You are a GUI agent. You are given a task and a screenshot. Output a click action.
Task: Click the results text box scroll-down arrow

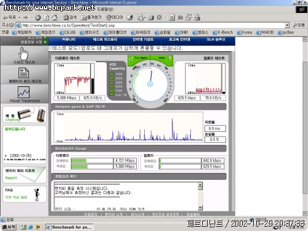point(200,208)
